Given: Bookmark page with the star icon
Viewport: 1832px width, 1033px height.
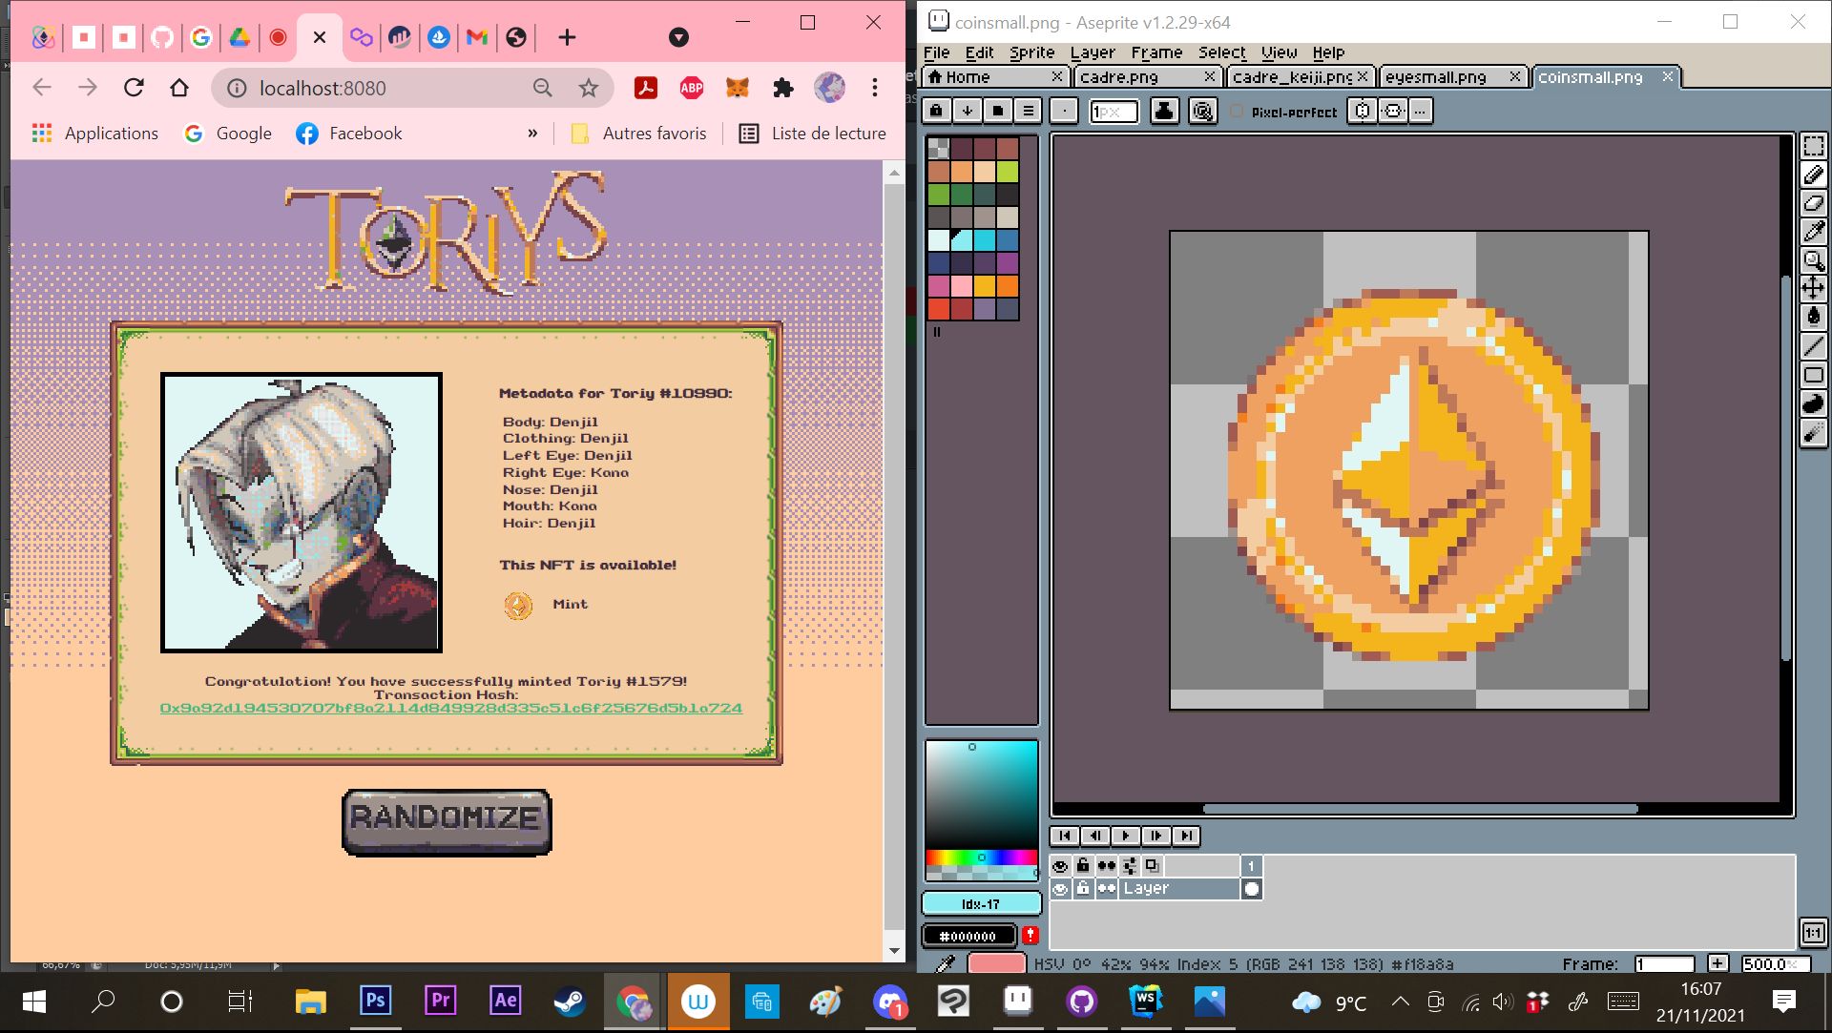Looking at the screenshot, I should coord(589,88).
